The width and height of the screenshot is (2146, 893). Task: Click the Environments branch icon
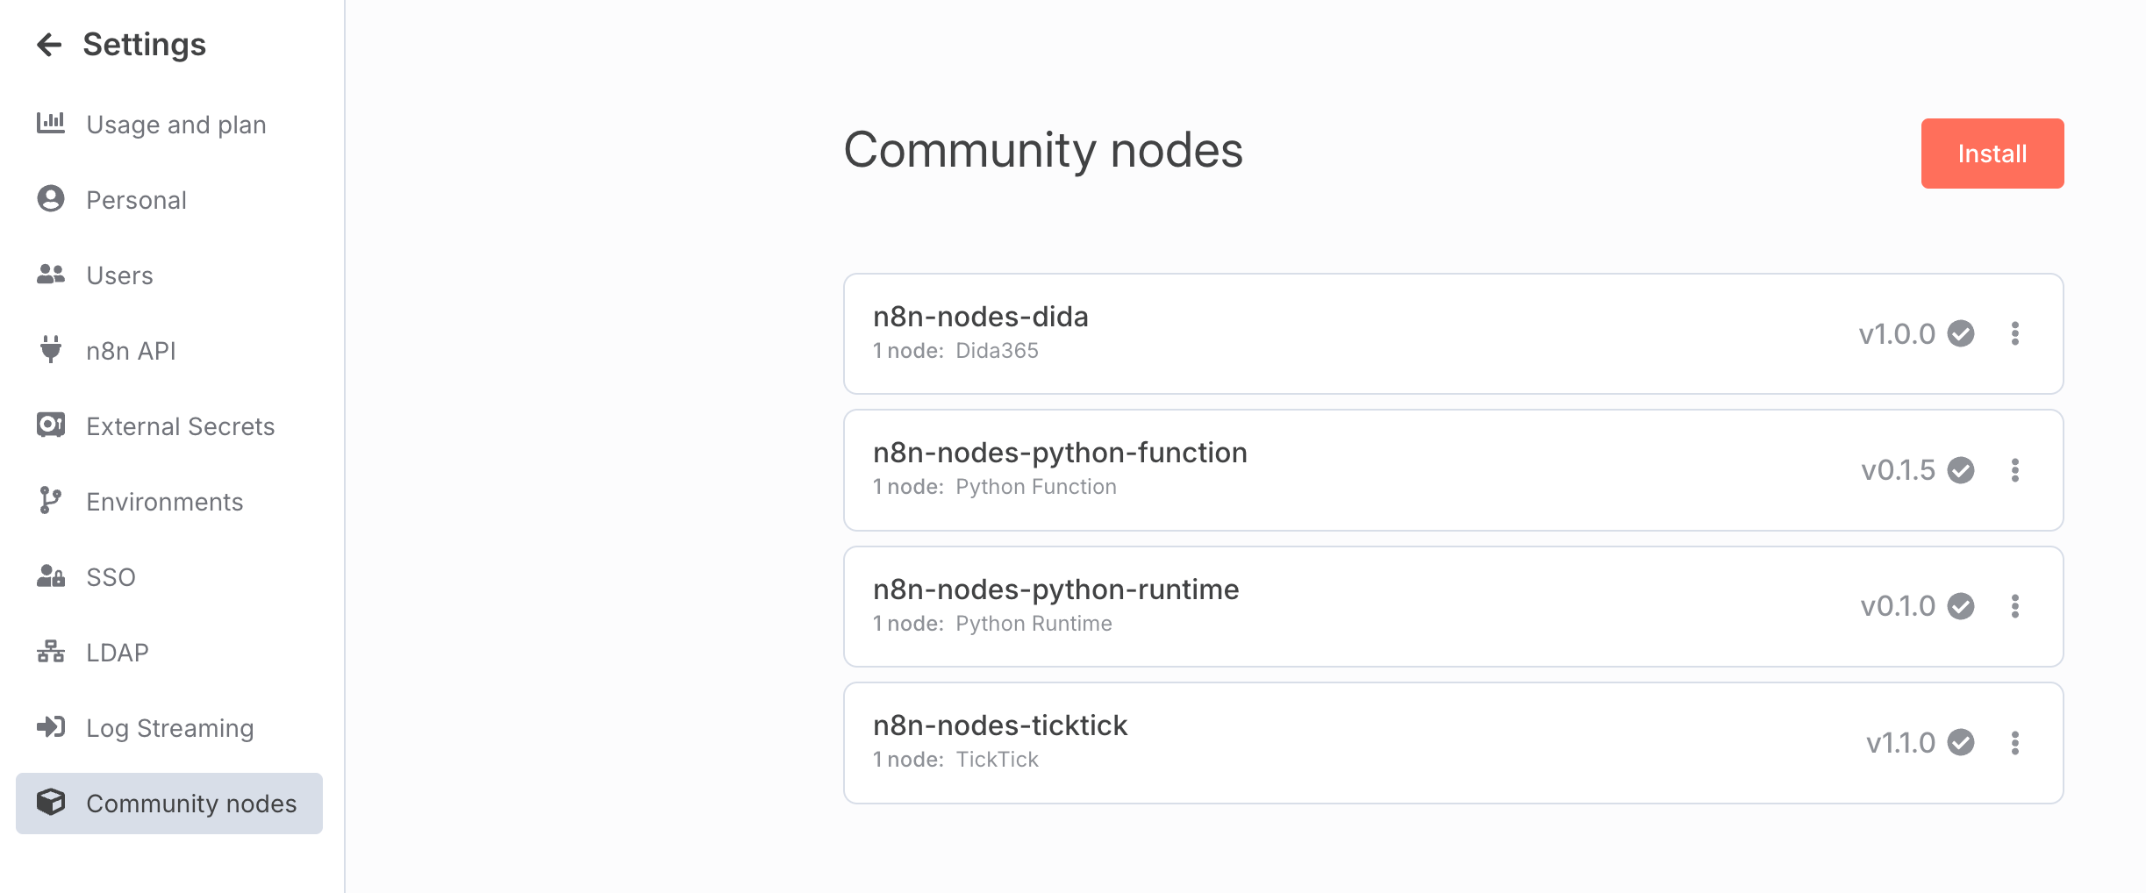point(51,501)
